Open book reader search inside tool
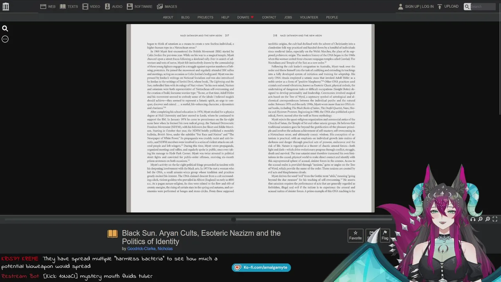 point(5,29)
